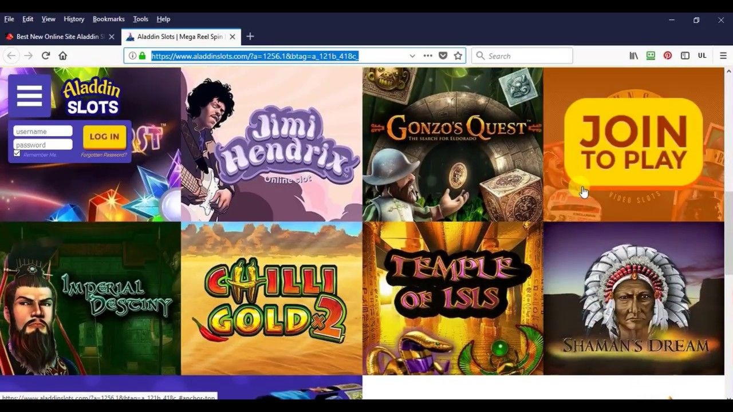Click the LOG IN button

click(x=104, y=137)
